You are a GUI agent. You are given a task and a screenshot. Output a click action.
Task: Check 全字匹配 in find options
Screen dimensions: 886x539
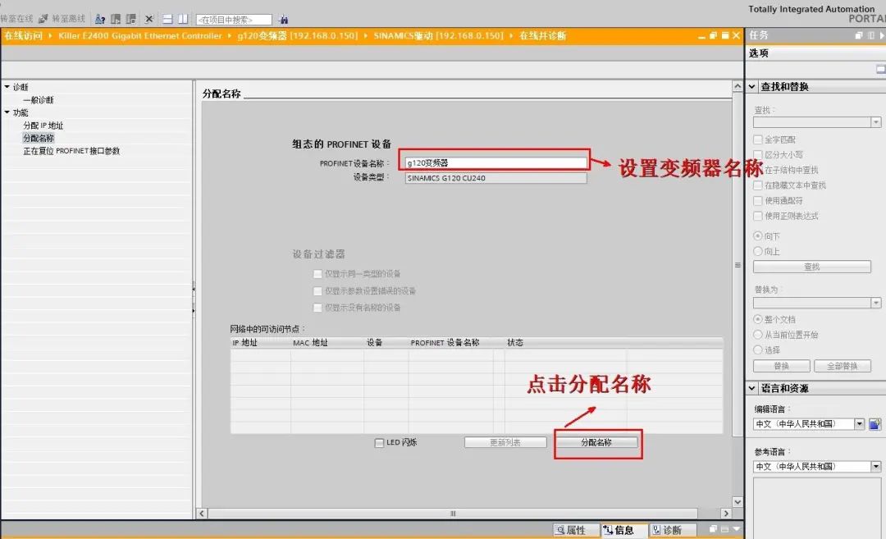click(x=758, y=139)
